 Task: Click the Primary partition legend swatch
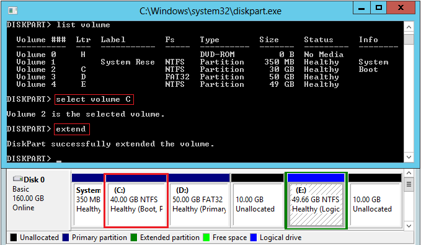pos(66,238)
